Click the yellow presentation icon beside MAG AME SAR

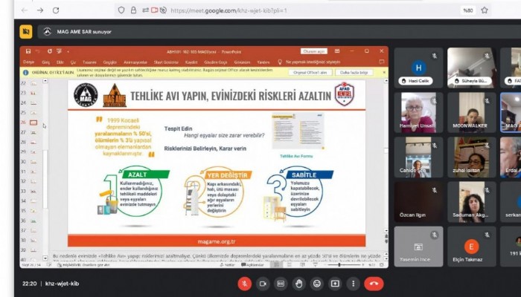tap(26, 32)
